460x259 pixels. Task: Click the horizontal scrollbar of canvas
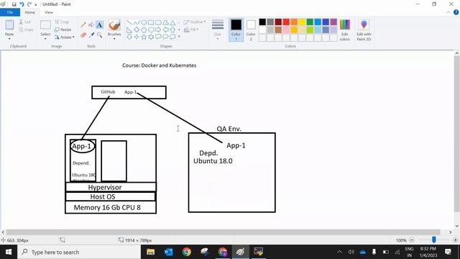pyautogui.click(x=223, y=232)
